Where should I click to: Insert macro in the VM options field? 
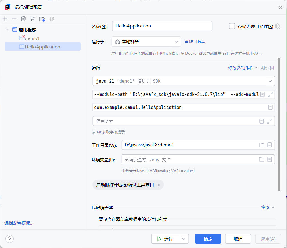[x=262, y=94]
